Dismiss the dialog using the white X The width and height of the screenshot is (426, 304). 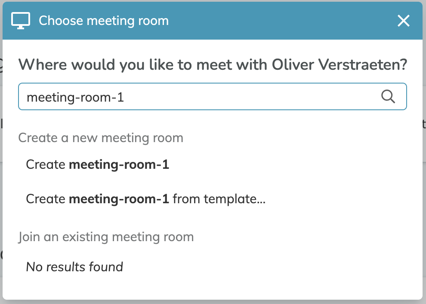pos(404,21)
